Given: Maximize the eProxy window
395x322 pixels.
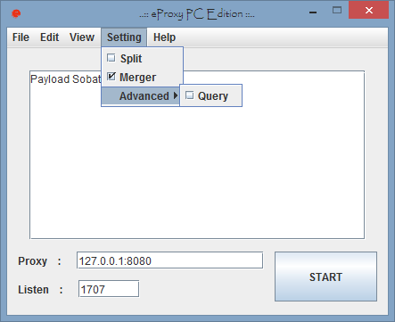Looking at the screenshot, I should click(337, 11).
